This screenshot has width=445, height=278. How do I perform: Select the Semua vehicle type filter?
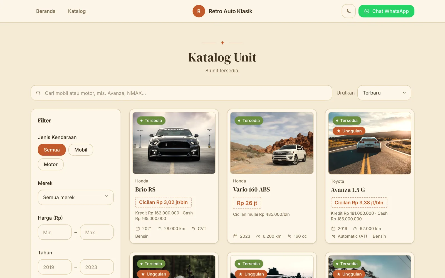coord(52,150)
